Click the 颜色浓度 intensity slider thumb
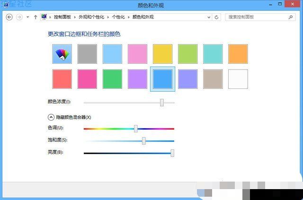Image resolution: width=303 pixels, height=200 pixels. (x=162, y=103)
